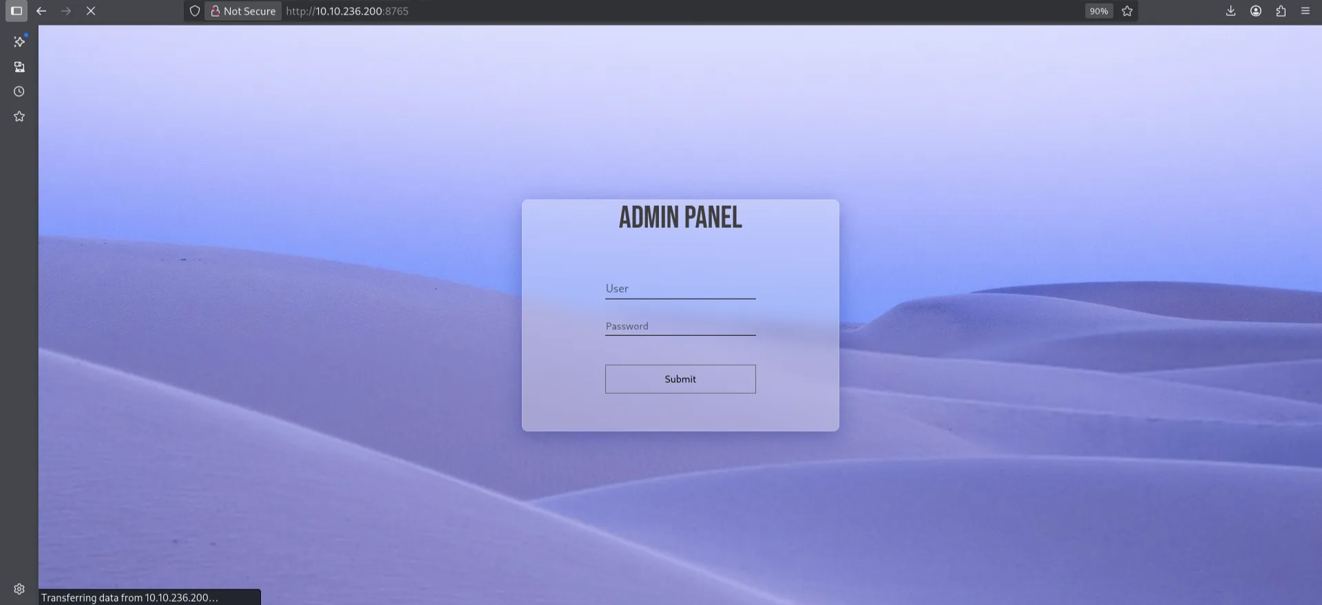Open the account profile icon
The height and width of the screenshot is (605, 1322).
(x=1256, y=11)
